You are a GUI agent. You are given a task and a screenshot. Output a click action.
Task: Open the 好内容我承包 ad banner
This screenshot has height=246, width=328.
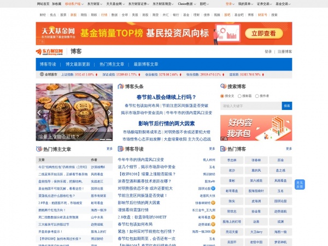[256, 128]
